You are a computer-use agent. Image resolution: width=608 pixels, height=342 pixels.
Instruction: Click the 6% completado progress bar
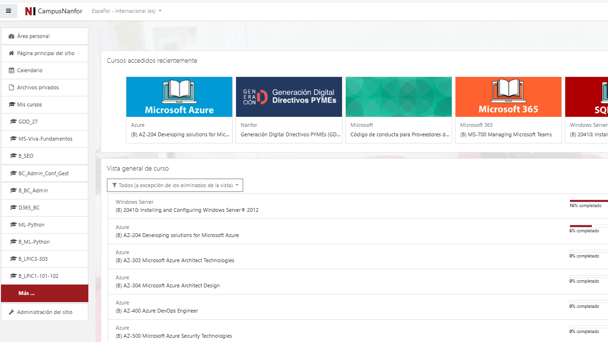coord(589,226)
